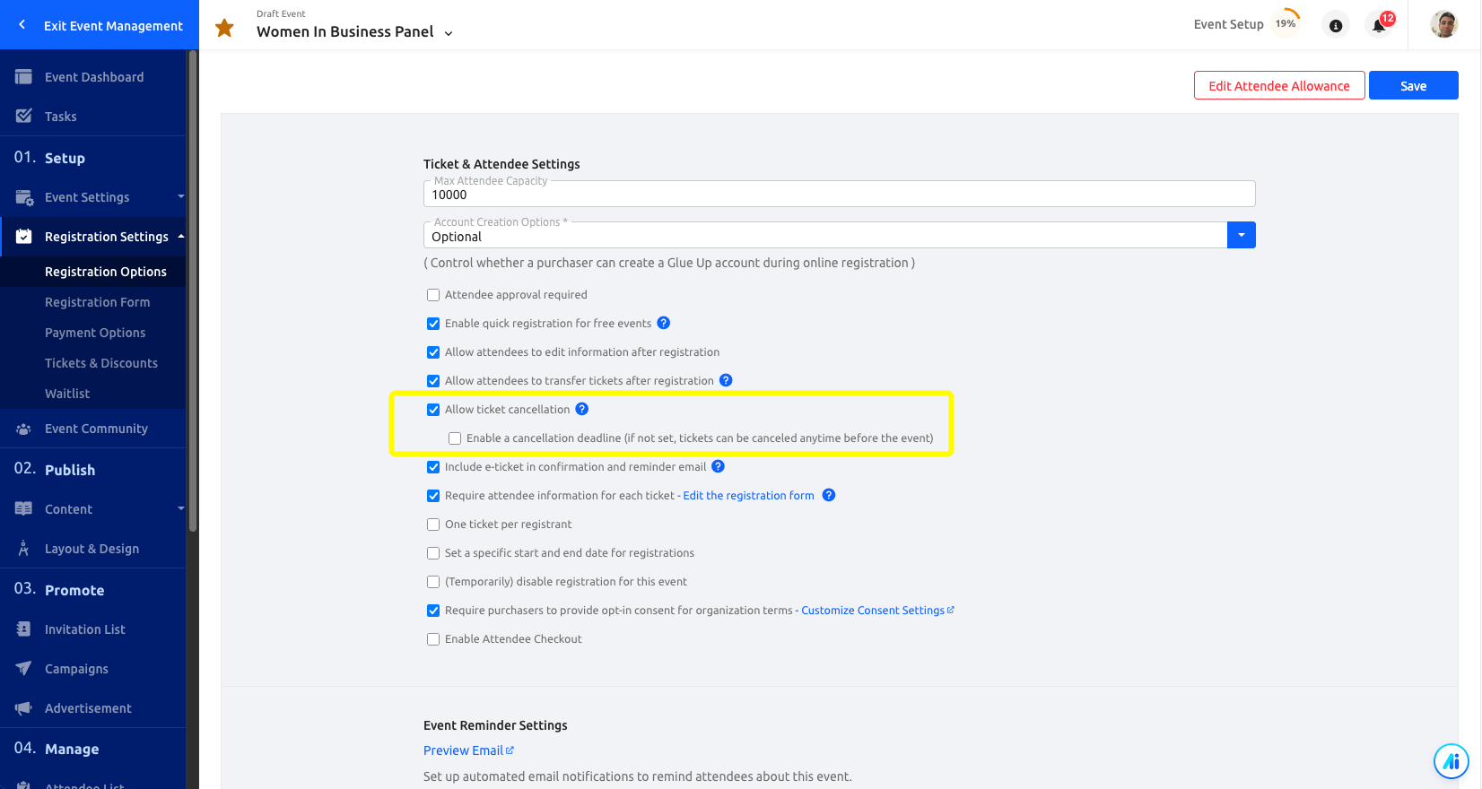Viewport: 1482px width, 789px height.
Task: Uncheck Include e-ticket in confirmation email
Action: (x=433, y=467)
